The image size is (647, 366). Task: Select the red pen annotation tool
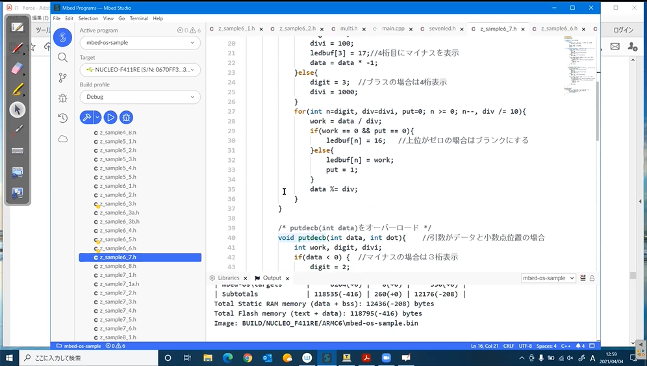[x=18, y=48]
